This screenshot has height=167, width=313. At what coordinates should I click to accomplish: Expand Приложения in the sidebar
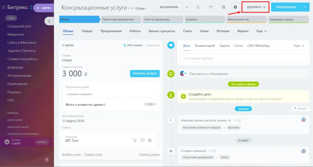pos(19,84)
